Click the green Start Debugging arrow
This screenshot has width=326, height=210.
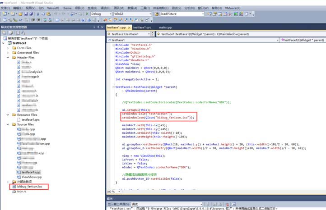[87, 14]
